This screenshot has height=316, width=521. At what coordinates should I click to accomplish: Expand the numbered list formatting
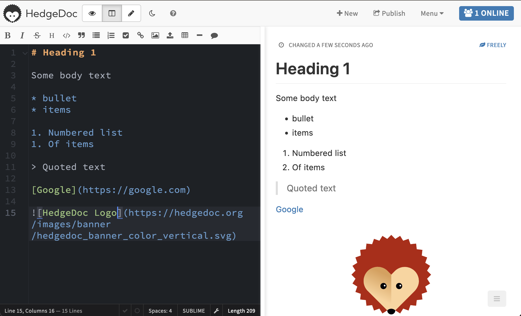tap(111, 35)
